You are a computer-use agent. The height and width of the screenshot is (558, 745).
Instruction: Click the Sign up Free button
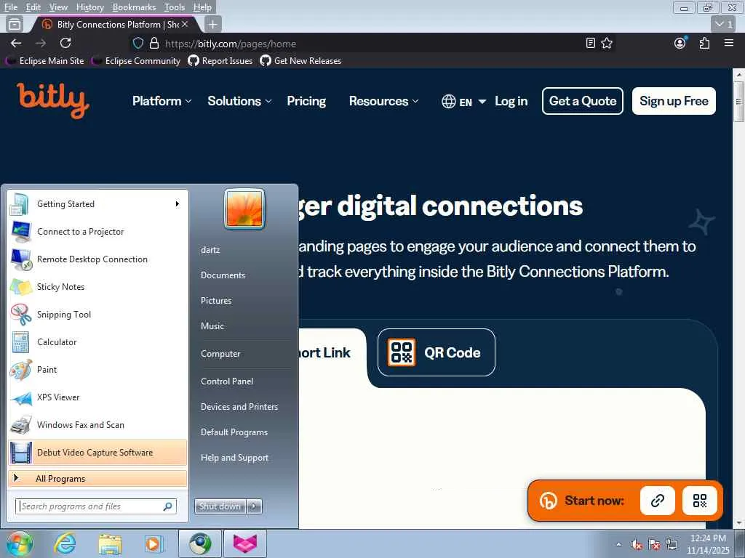pyautogui.click(x=674, y=101)
